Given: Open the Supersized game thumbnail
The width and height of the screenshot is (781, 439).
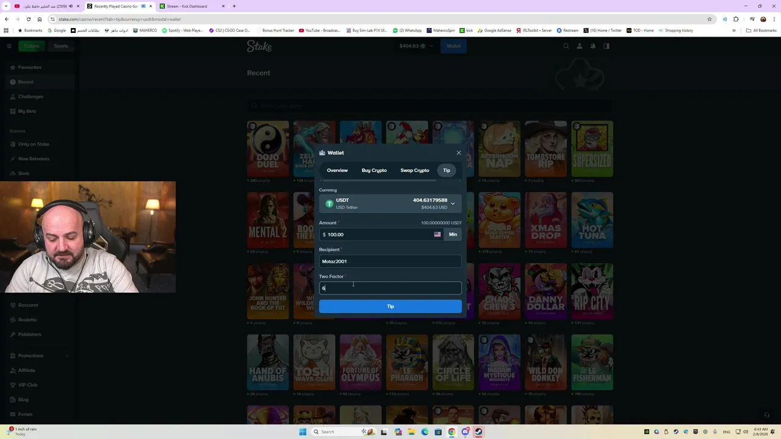Looking at the screenshot, I should (592, 149).
